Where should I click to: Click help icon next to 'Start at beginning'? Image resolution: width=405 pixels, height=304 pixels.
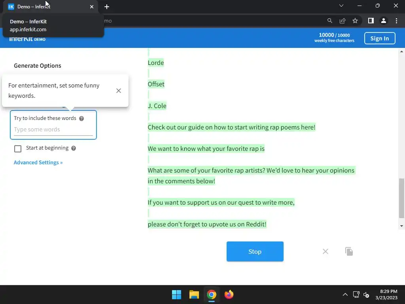coord(74,148)
